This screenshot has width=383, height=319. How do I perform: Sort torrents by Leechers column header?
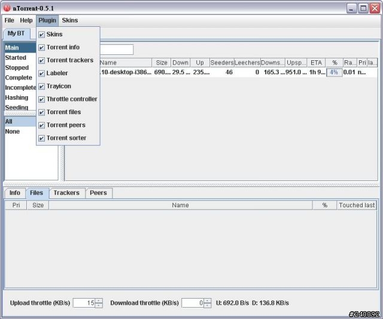coord(247,63)
